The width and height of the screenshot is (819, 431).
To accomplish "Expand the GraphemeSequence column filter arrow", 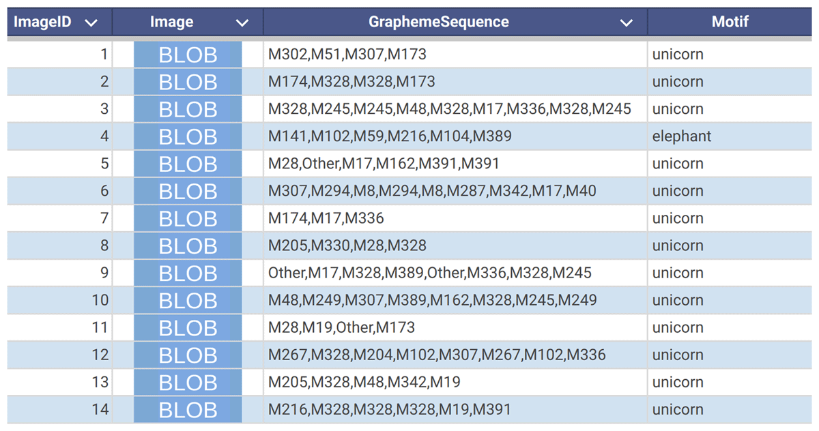I will [626, 23].
